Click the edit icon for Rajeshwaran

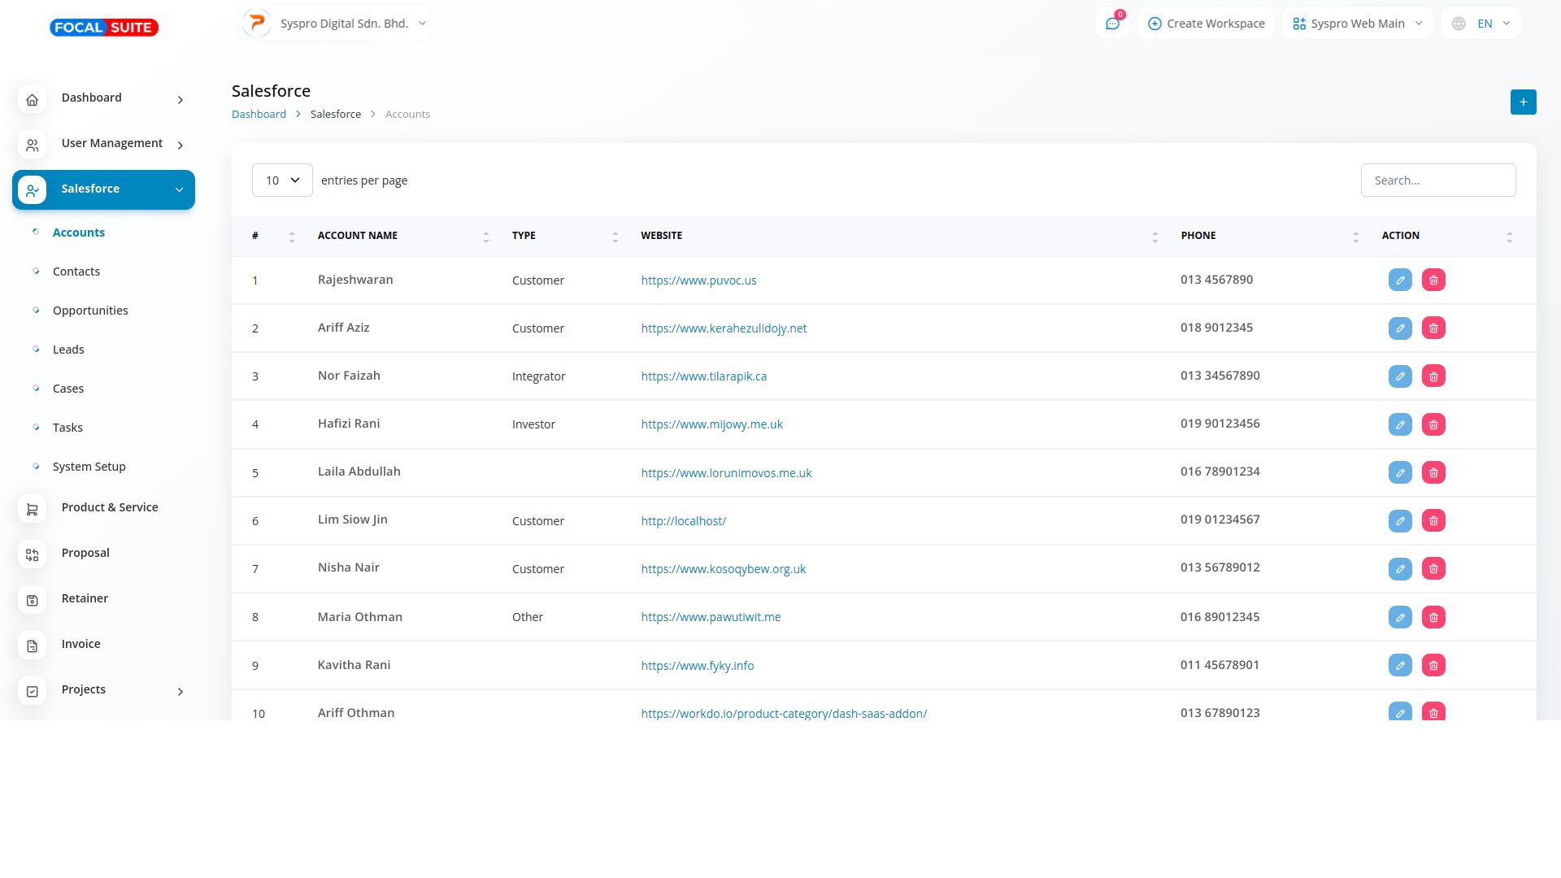(x=1400, y=280)
